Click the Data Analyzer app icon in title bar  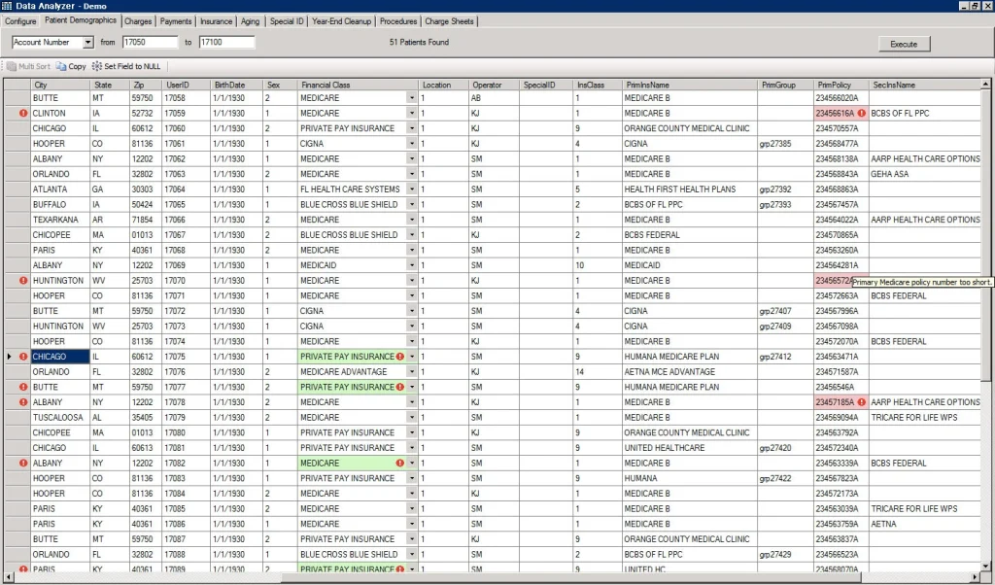7,6
